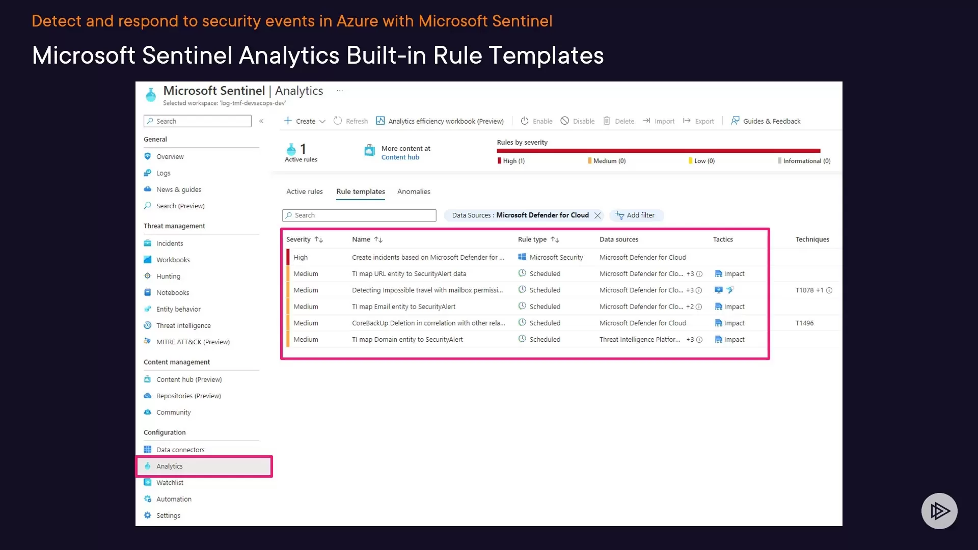This screenshot has height=550, width=978.
Task: Open the Create dropdown
Action: [x=304, y=121]
